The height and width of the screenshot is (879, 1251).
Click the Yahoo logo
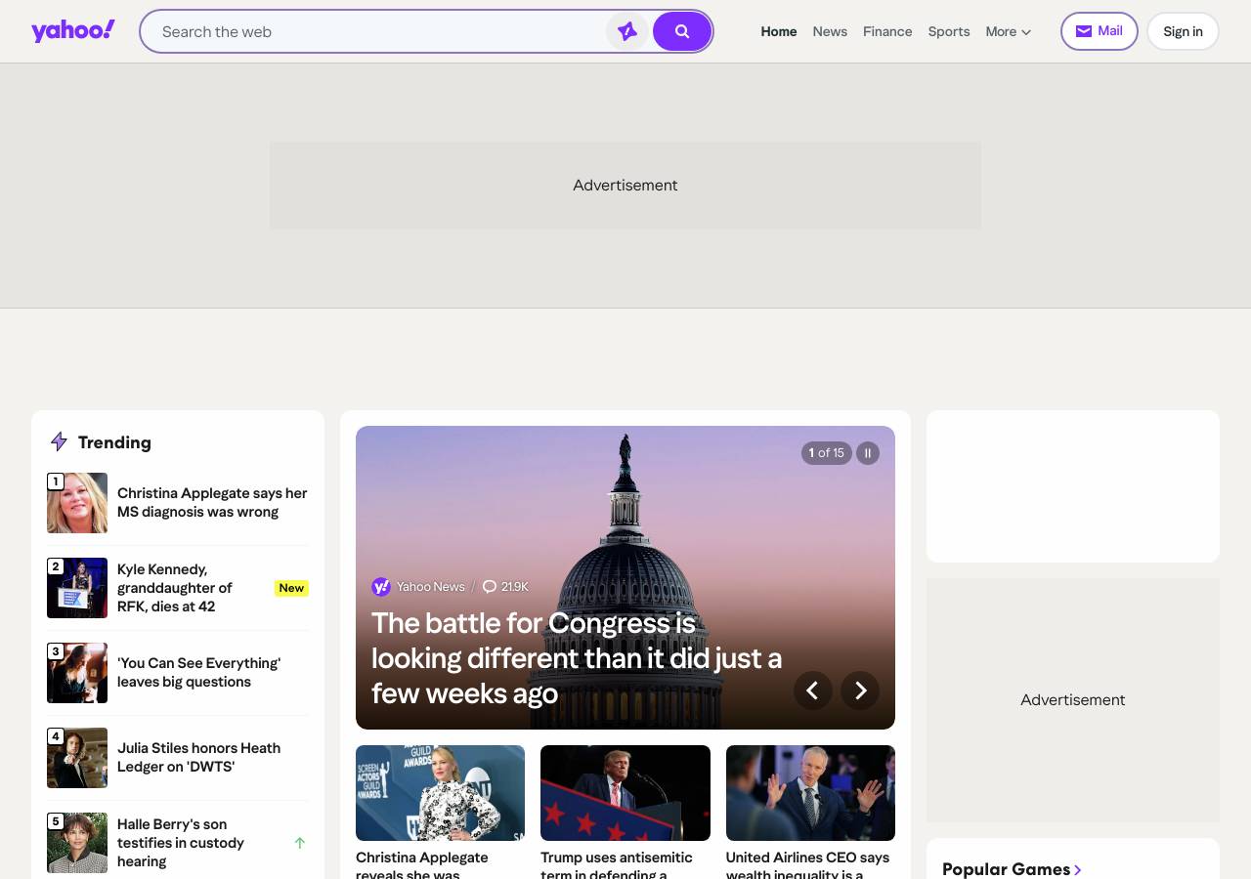coord(73,31)
